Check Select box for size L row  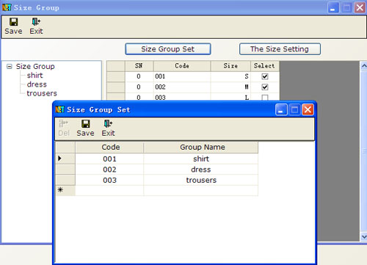265,98
